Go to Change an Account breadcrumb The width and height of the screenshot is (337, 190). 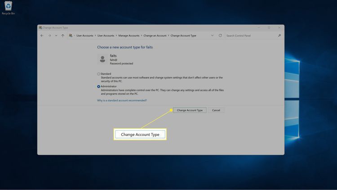(x=155, y=36)
